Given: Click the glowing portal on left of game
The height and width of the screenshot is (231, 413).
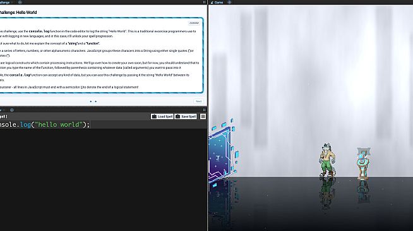Looking at the screenshot, I should pos(222,152).
